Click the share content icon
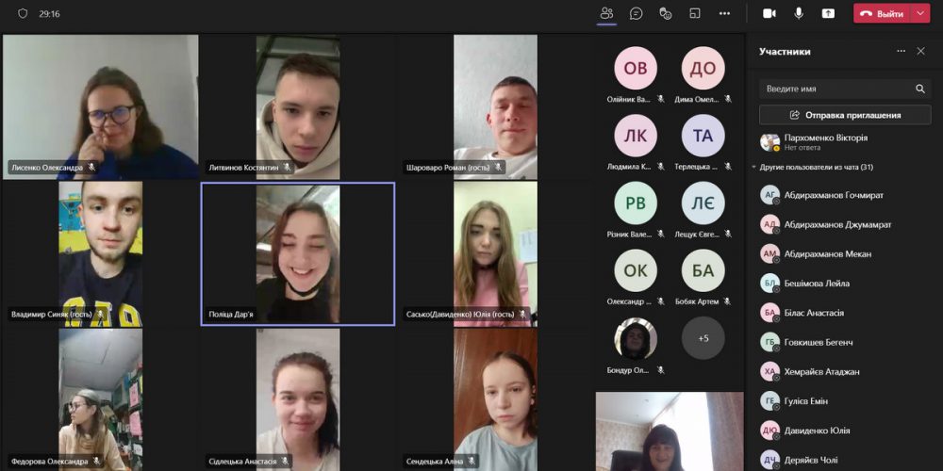 point(828,13)
